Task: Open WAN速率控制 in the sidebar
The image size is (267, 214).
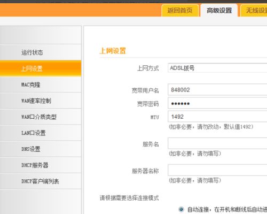Action: point(41,101)
